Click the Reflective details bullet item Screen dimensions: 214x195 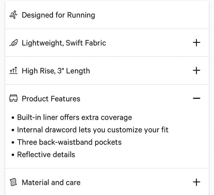46,155
